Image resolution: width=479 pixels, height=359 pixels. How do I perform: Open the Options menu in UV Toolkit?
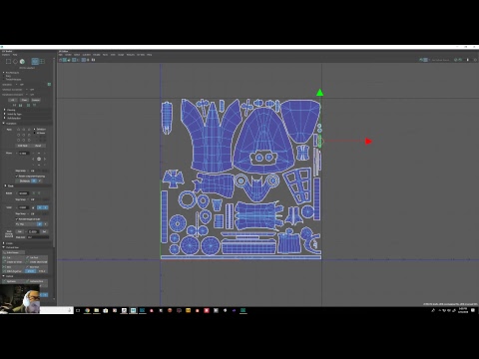(x=6, y=55)
